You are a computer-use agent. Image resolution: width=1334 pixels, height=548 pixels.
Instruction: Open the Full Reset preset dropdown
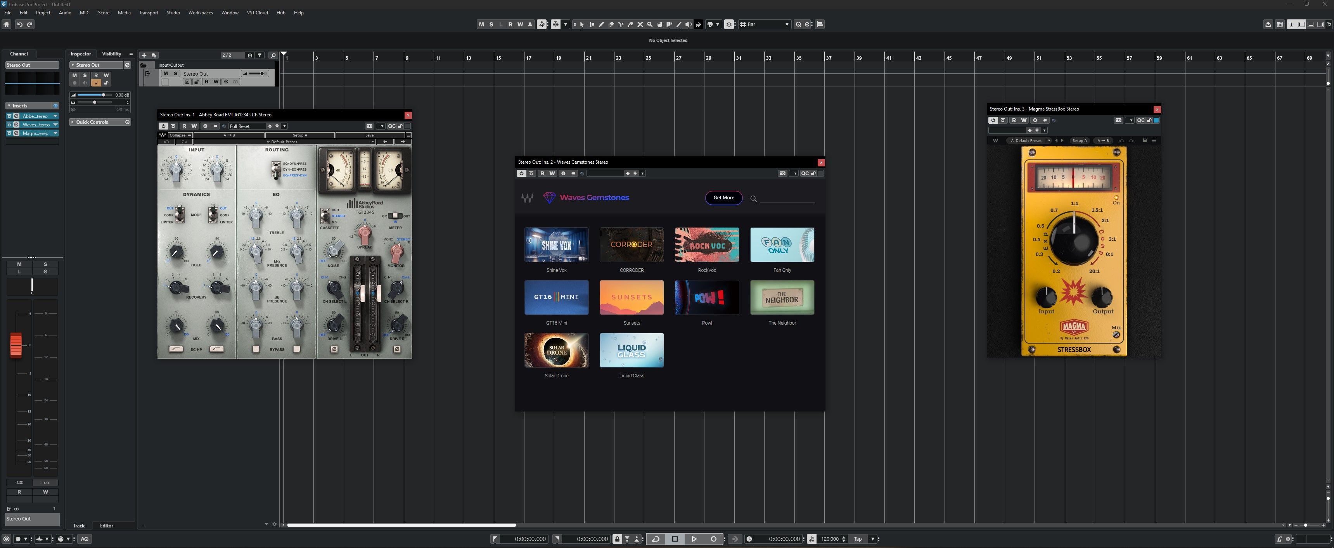(284, 126)
